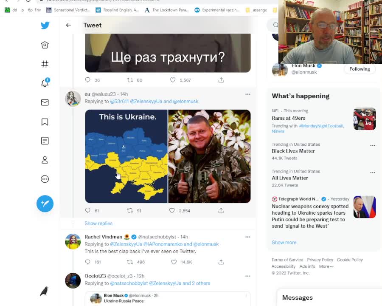Open quoted Elon Musk Ukraine-Russia Peace tweet

tap(168, 299)
